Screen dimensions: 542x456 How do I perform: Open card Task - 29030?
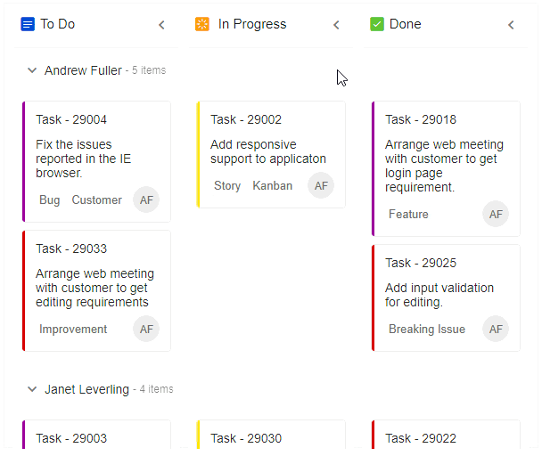click(271, 435)
